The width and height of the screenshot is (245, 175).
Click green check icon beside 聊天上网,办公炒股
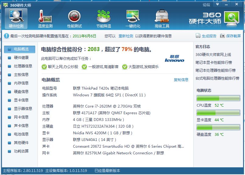pyautogui.click(x=44, y=67)
